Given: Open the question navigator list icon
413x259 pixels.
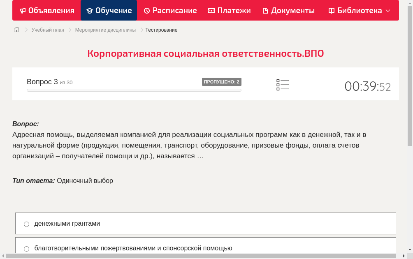Looking at the screenshot, I should point(283,85).
